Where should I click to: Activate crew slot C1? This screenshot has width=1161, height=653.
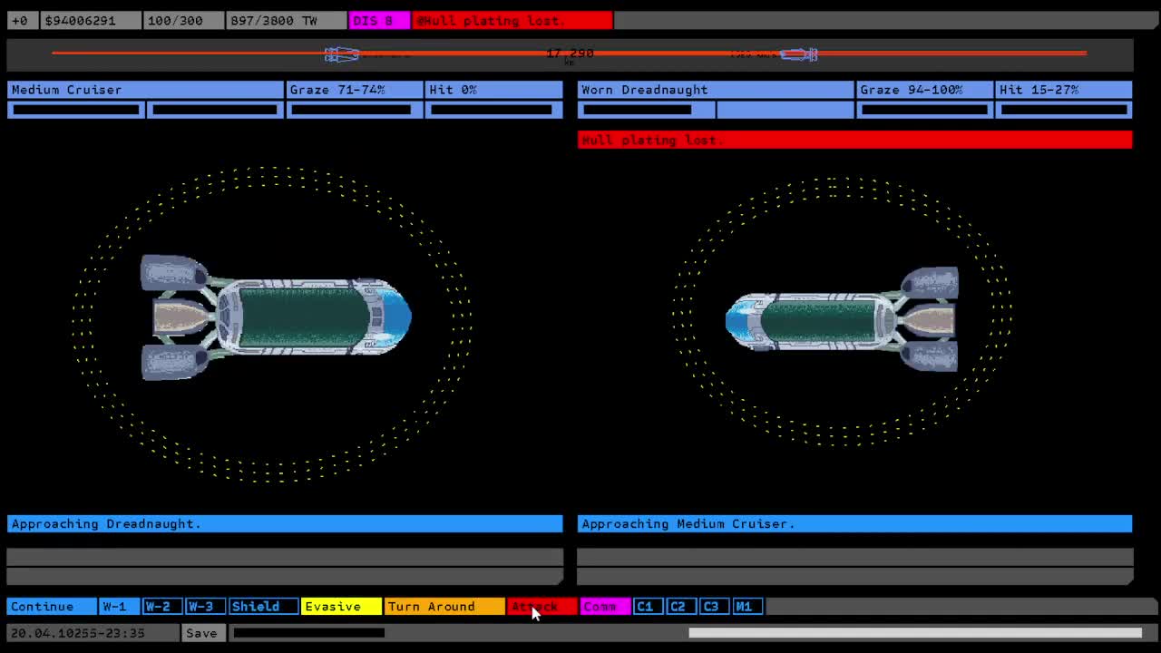(x=646, y=607)
